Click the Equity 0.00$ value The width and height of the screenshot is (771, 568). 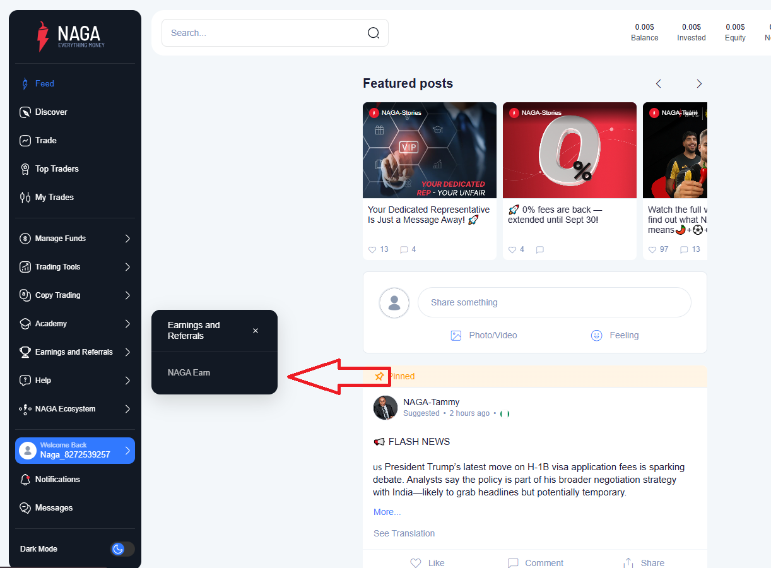pyautogui.click(x=735, y=27)
